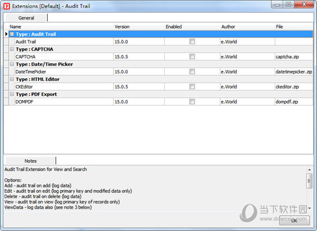317x231 pixels.
Task: Click the PHPMaker app icon in title bar
Action: pos(6,6)
